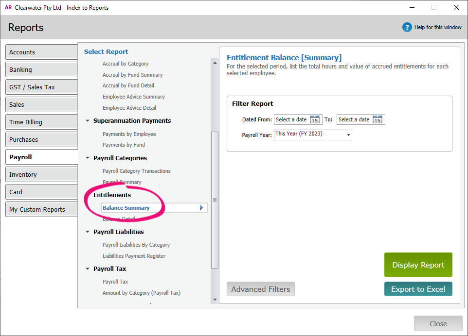Click the Close button at bottom

coord(438,323)
